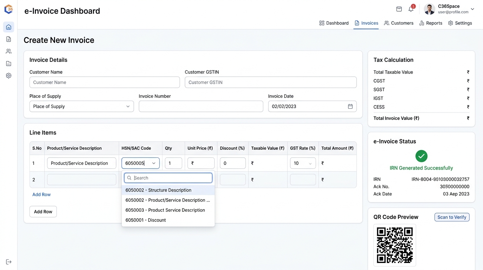This screenshot has width=483, height=270.
Task: Open the notifications bell icon
Action: (x=411, y=9)
